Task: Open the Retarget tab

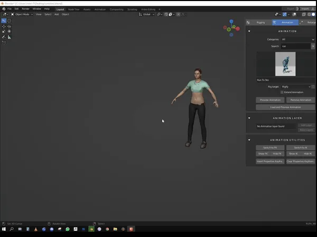Action: 308,23
